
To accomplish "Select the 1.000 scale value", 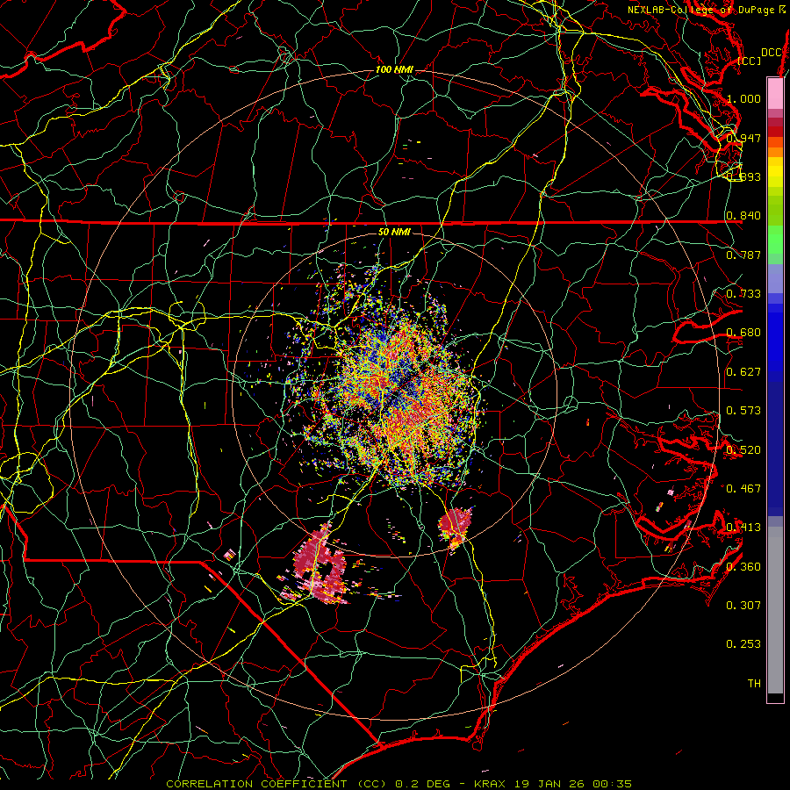I will coord(743,98).
